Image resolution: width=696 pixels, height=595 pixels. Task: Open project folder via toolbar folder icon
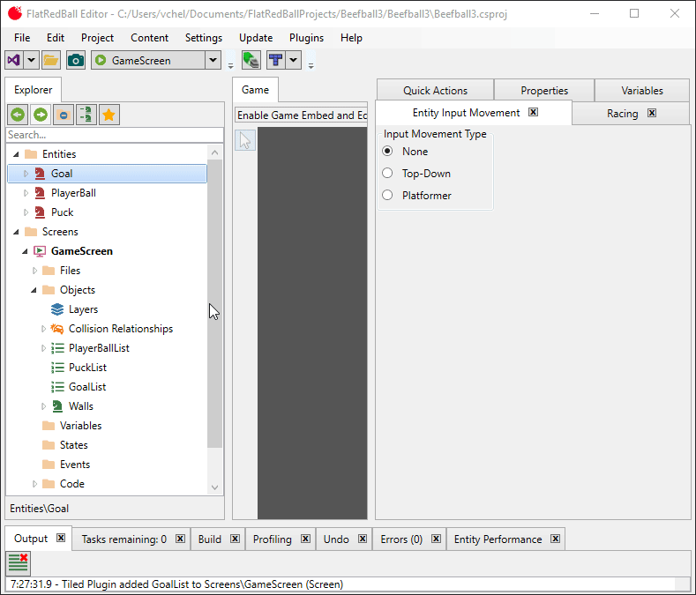51,60
